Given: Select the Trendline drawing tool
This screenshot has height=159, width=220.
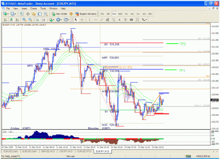Looking at the screenshot, I should [102, 20].
